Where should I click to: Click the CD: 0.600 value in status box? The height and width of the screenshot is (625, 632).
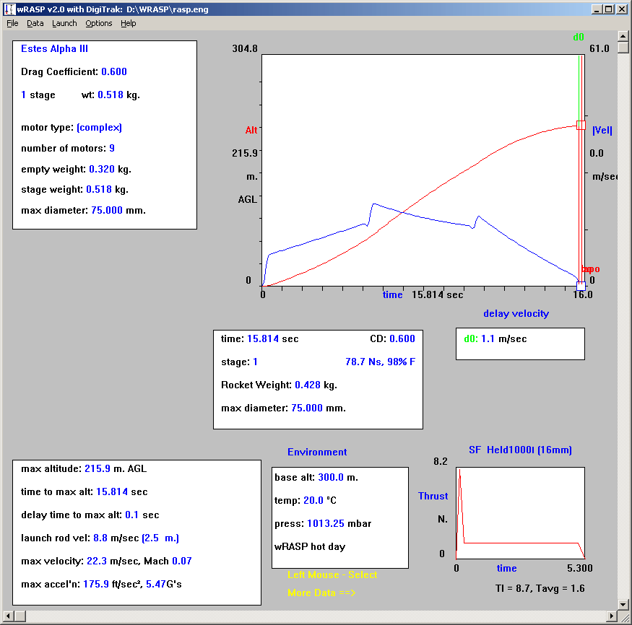click(x=402, y=338)
